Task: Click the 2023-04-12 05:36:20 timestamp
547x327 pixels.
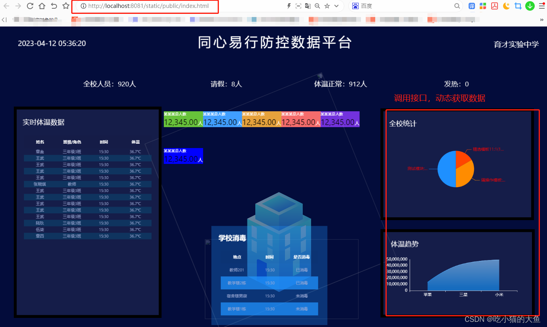Action: click(52, 44)
